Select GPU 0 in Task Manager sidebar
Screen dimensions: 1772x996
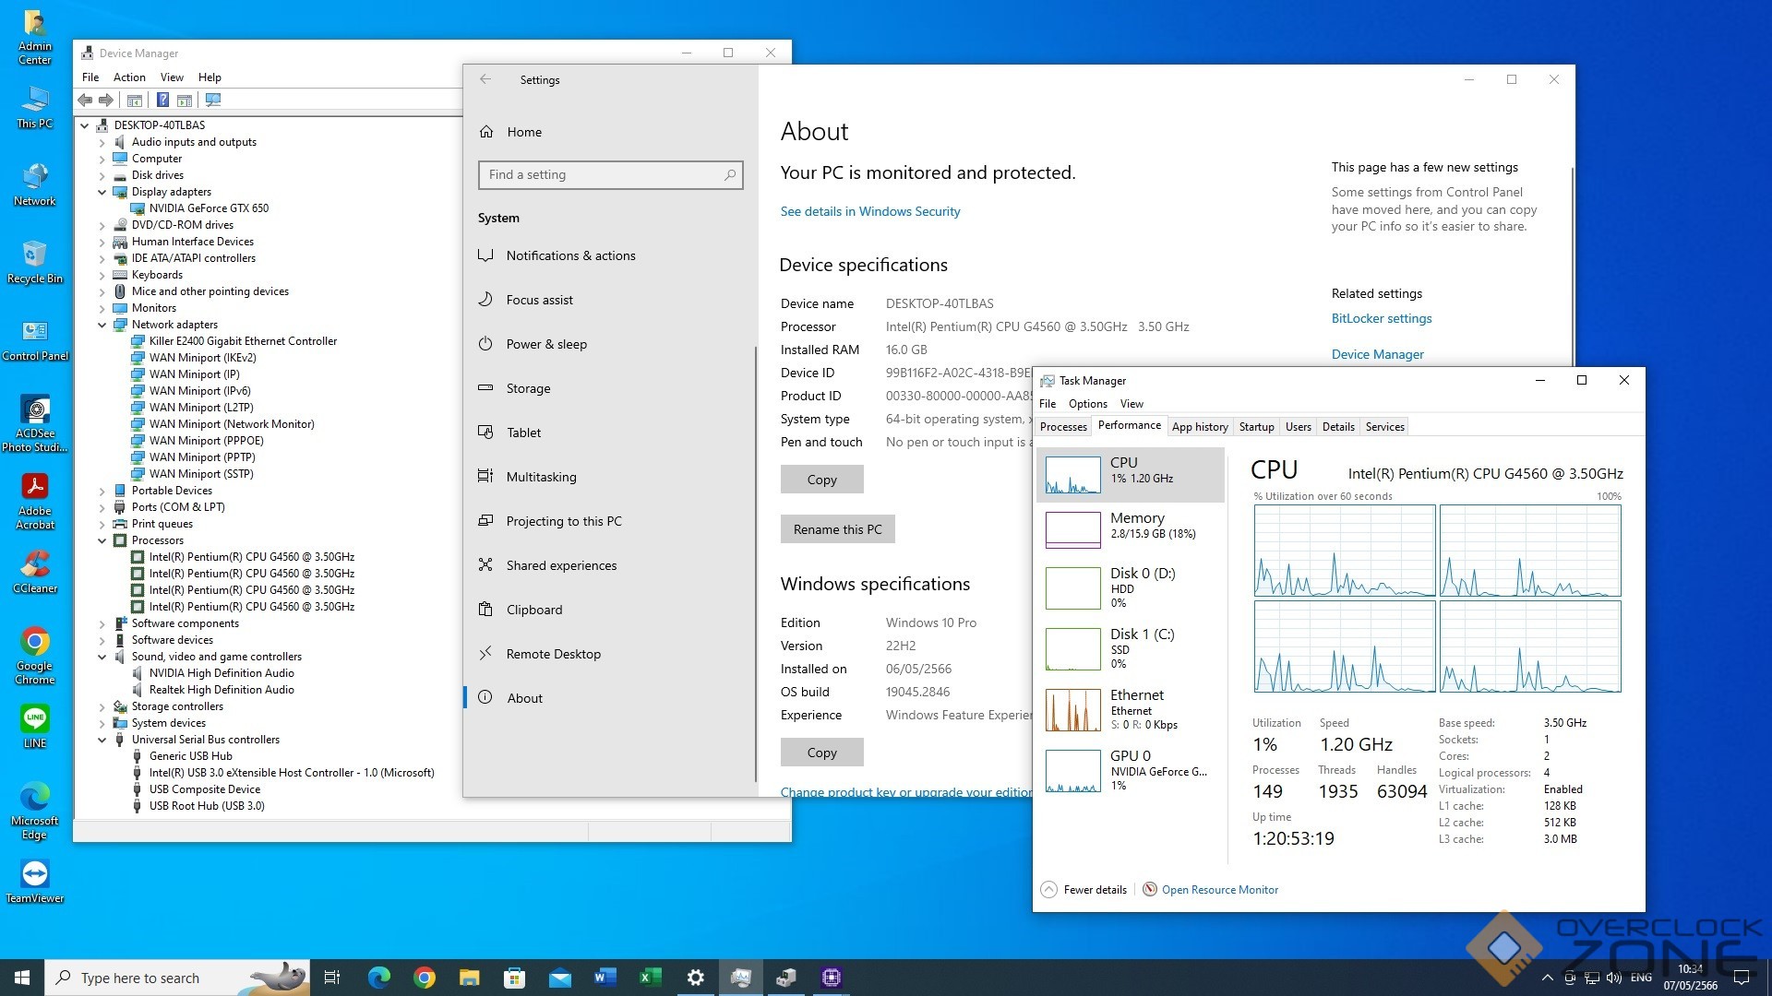click(1131, 769)
